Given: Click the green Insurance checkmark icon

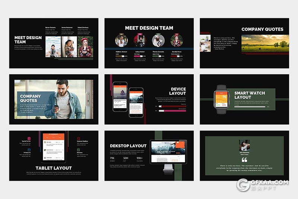Looking at the screenshot, I should [79, 150].
